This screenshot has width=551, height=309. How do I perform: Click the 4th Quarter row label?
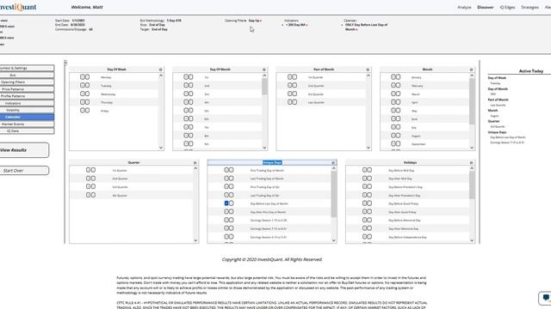[120, 196]
